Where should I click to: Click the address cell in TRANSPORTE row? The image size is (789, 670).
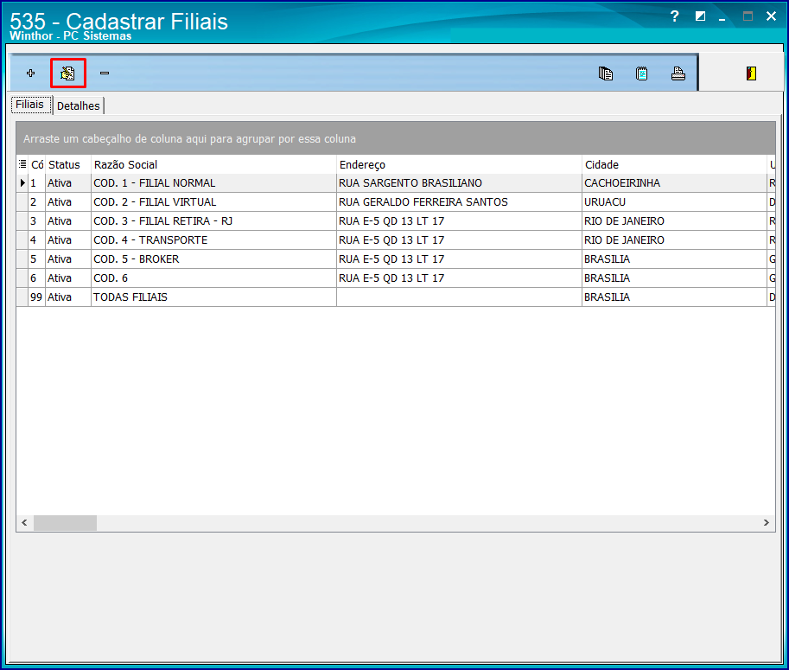[x=459, y=240]
